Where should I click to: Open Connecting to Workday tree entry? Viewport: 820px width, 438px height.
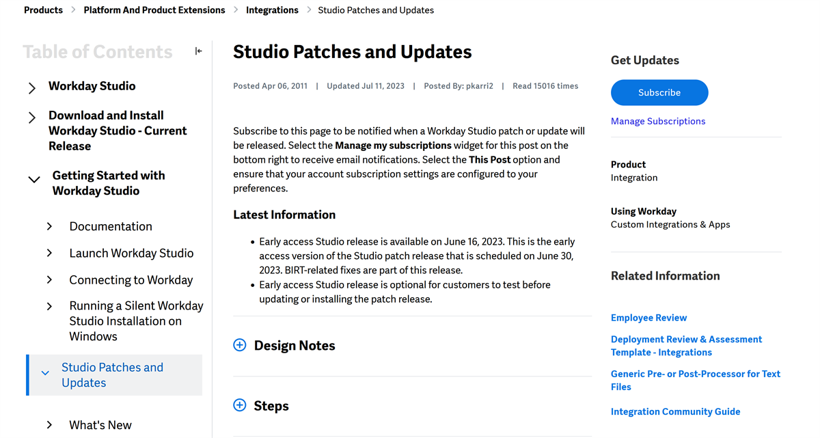point(131,279)
